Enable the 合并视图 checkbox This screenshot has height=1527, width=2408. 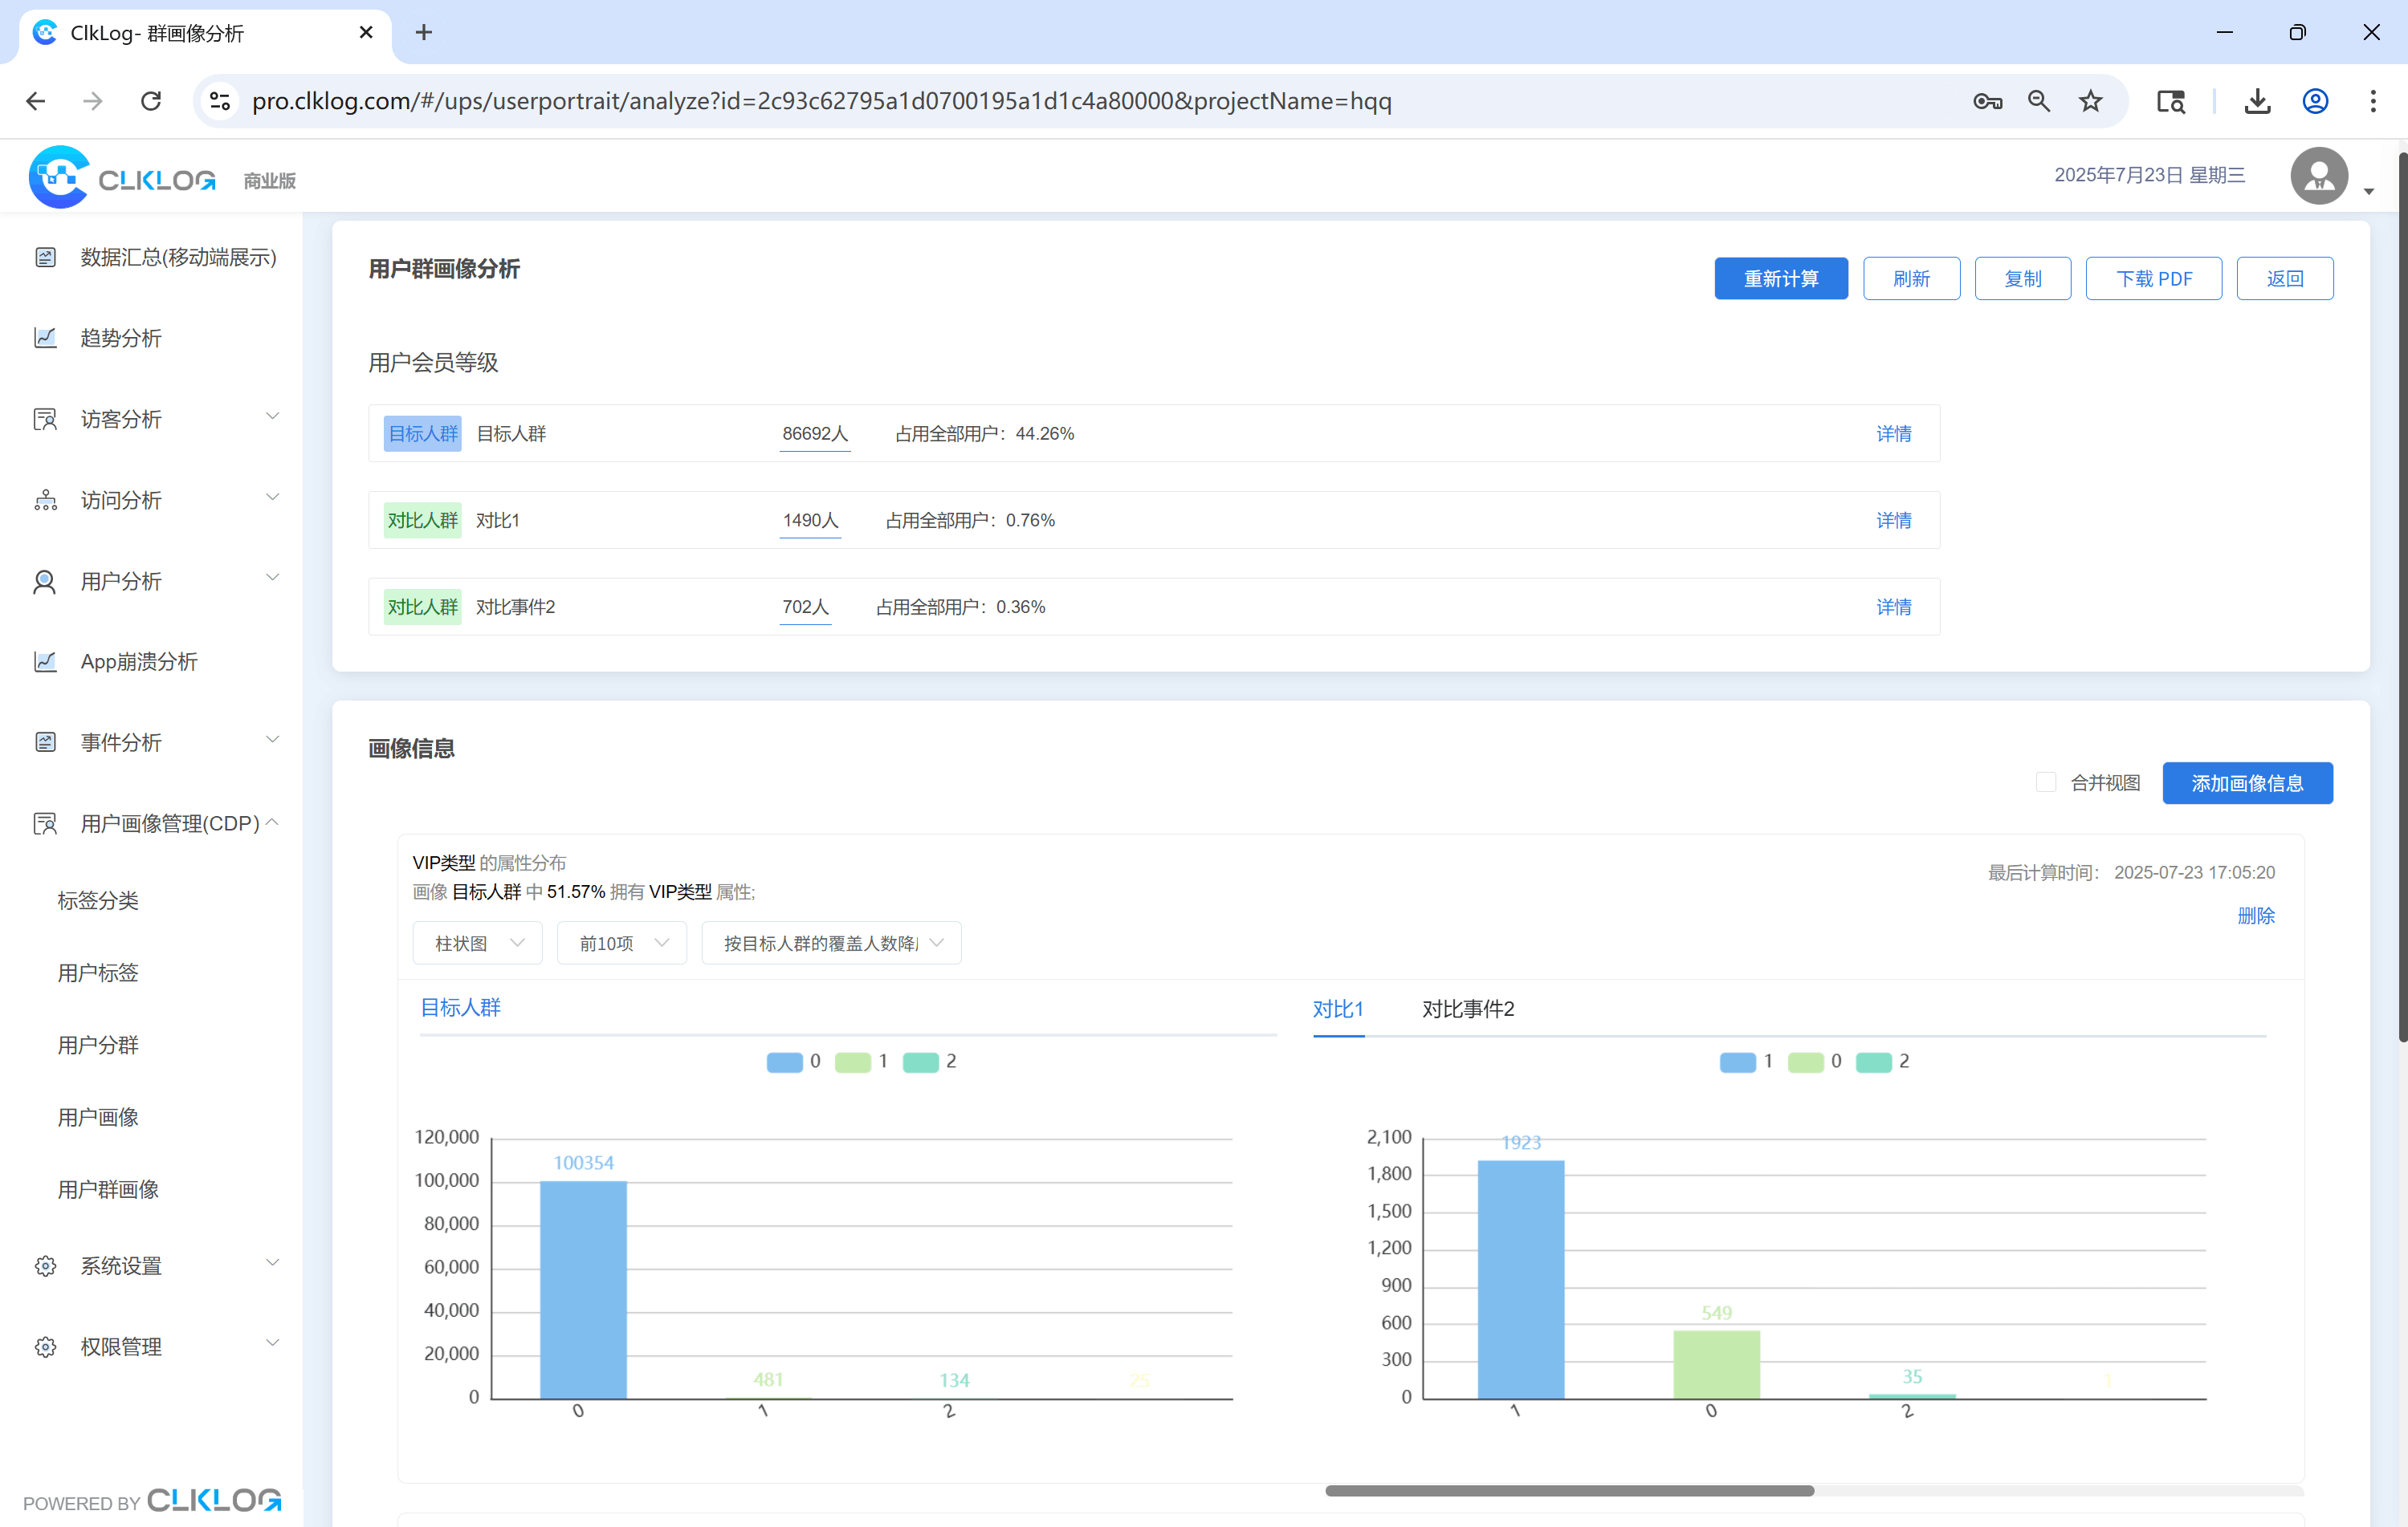[x=2046, y=782]
